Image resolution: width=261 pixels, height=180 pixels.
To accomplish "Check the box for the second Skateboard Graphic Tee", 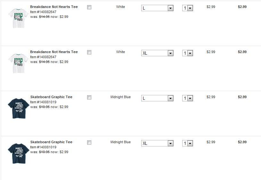I will pos(89,143).
